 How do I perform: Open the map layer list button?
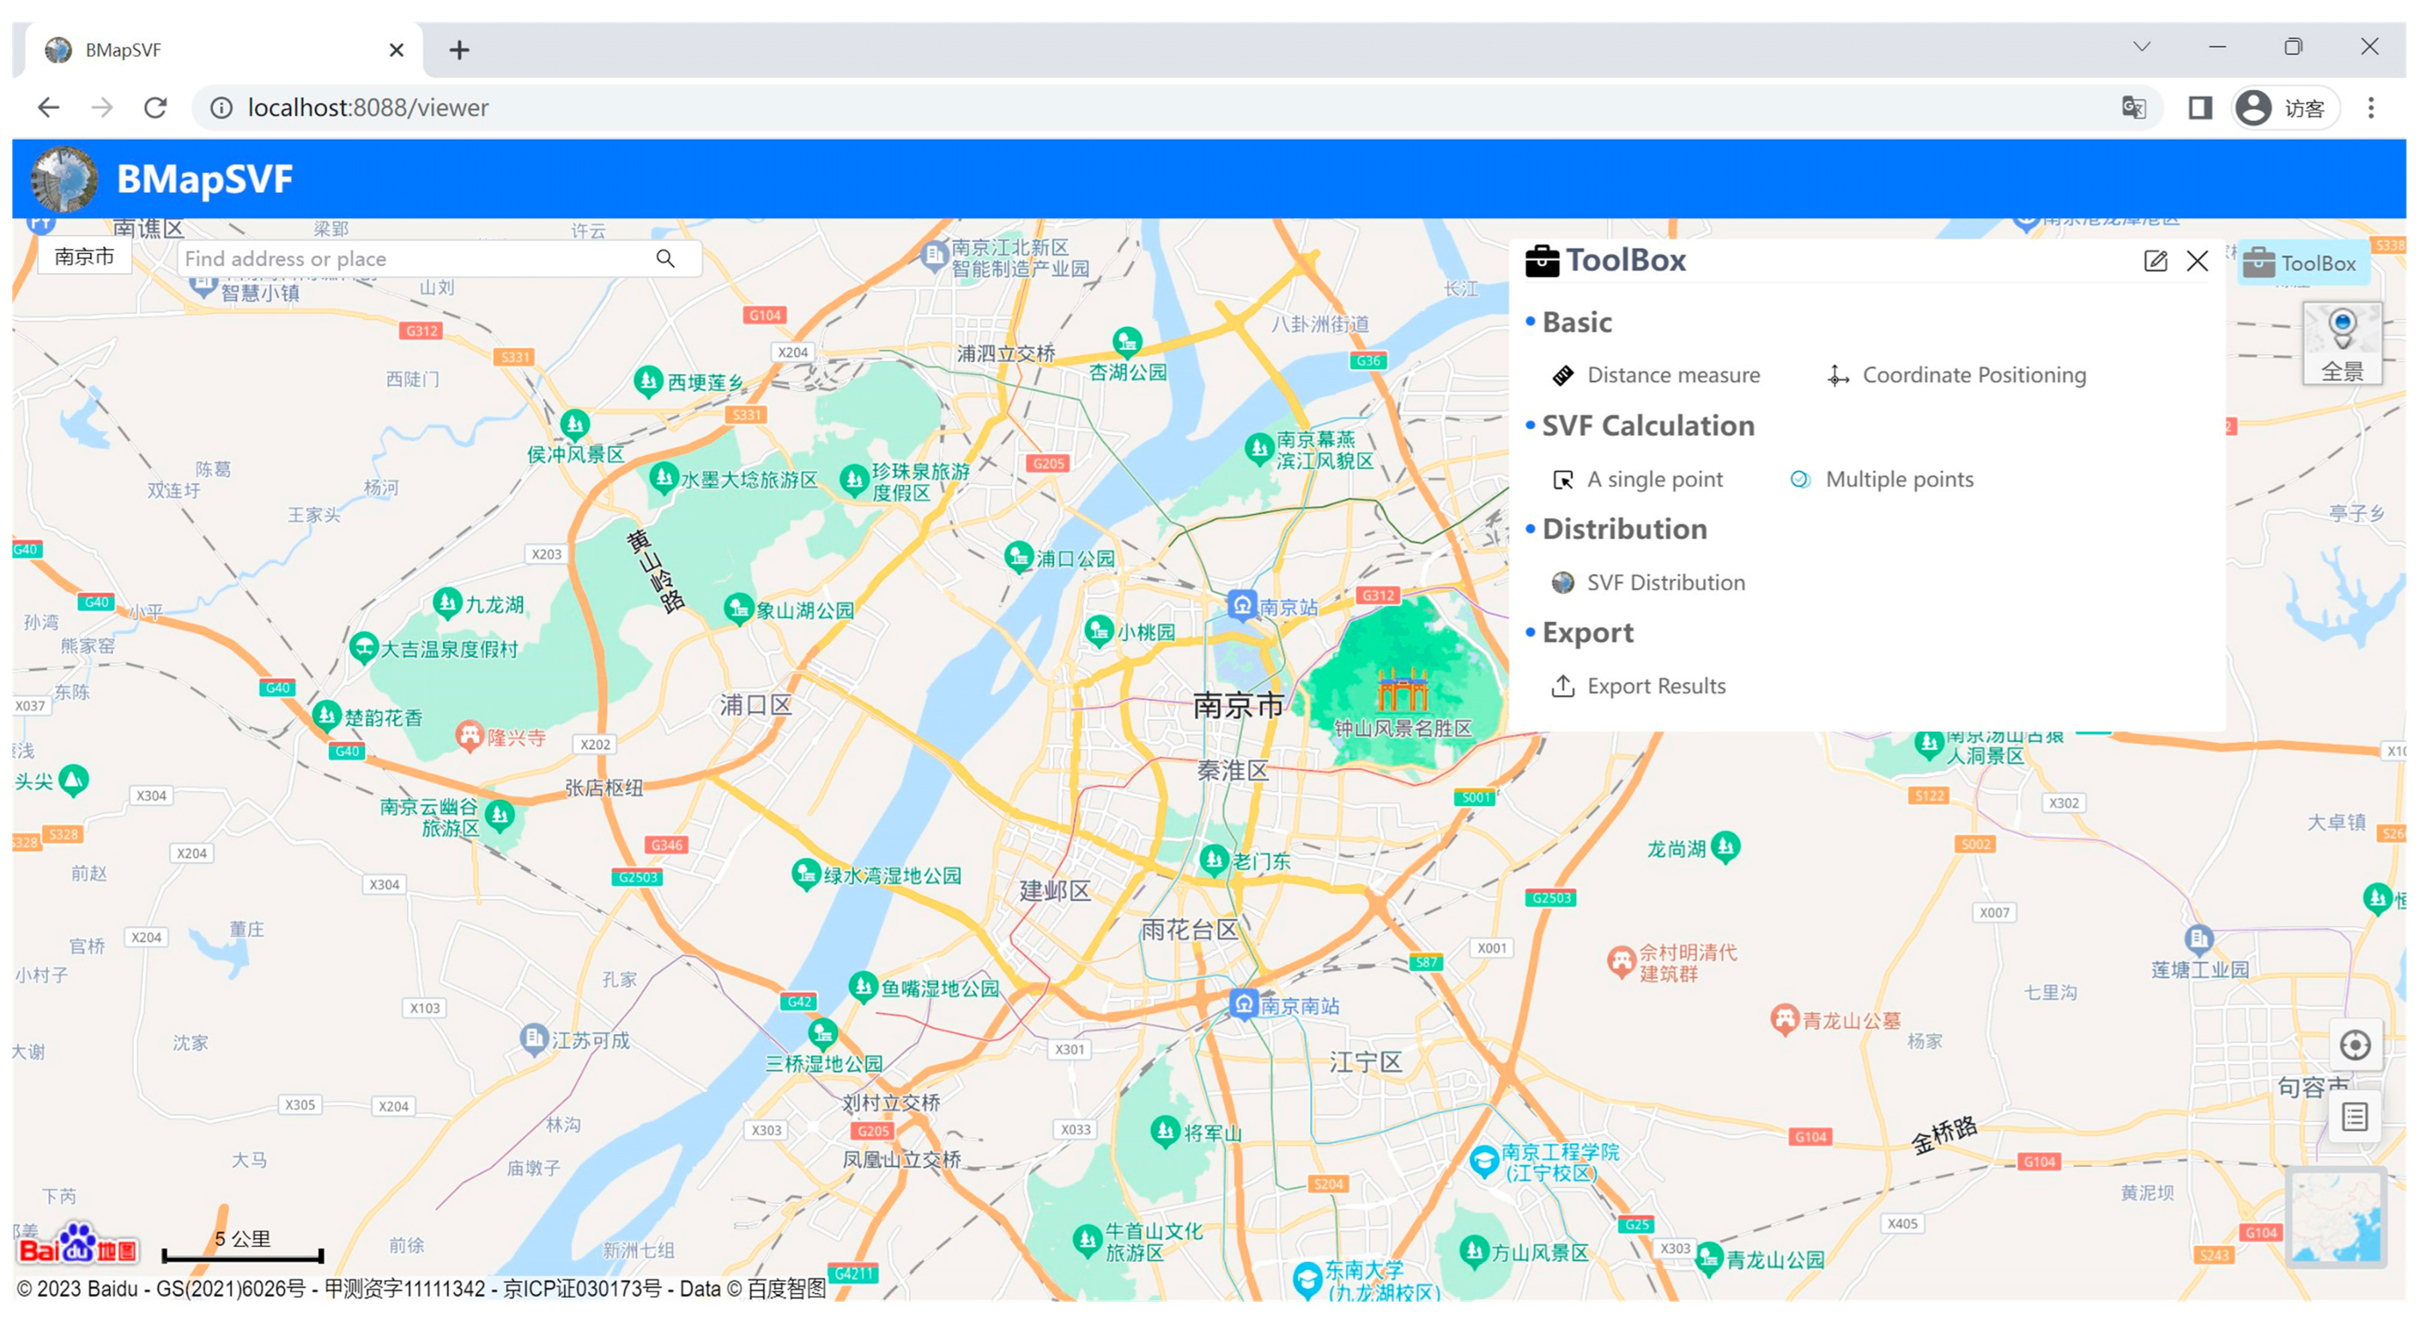pos(2354,1117)
